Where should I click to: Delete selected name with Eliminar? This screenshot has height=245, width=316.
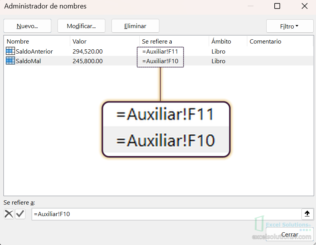(135, 26)
